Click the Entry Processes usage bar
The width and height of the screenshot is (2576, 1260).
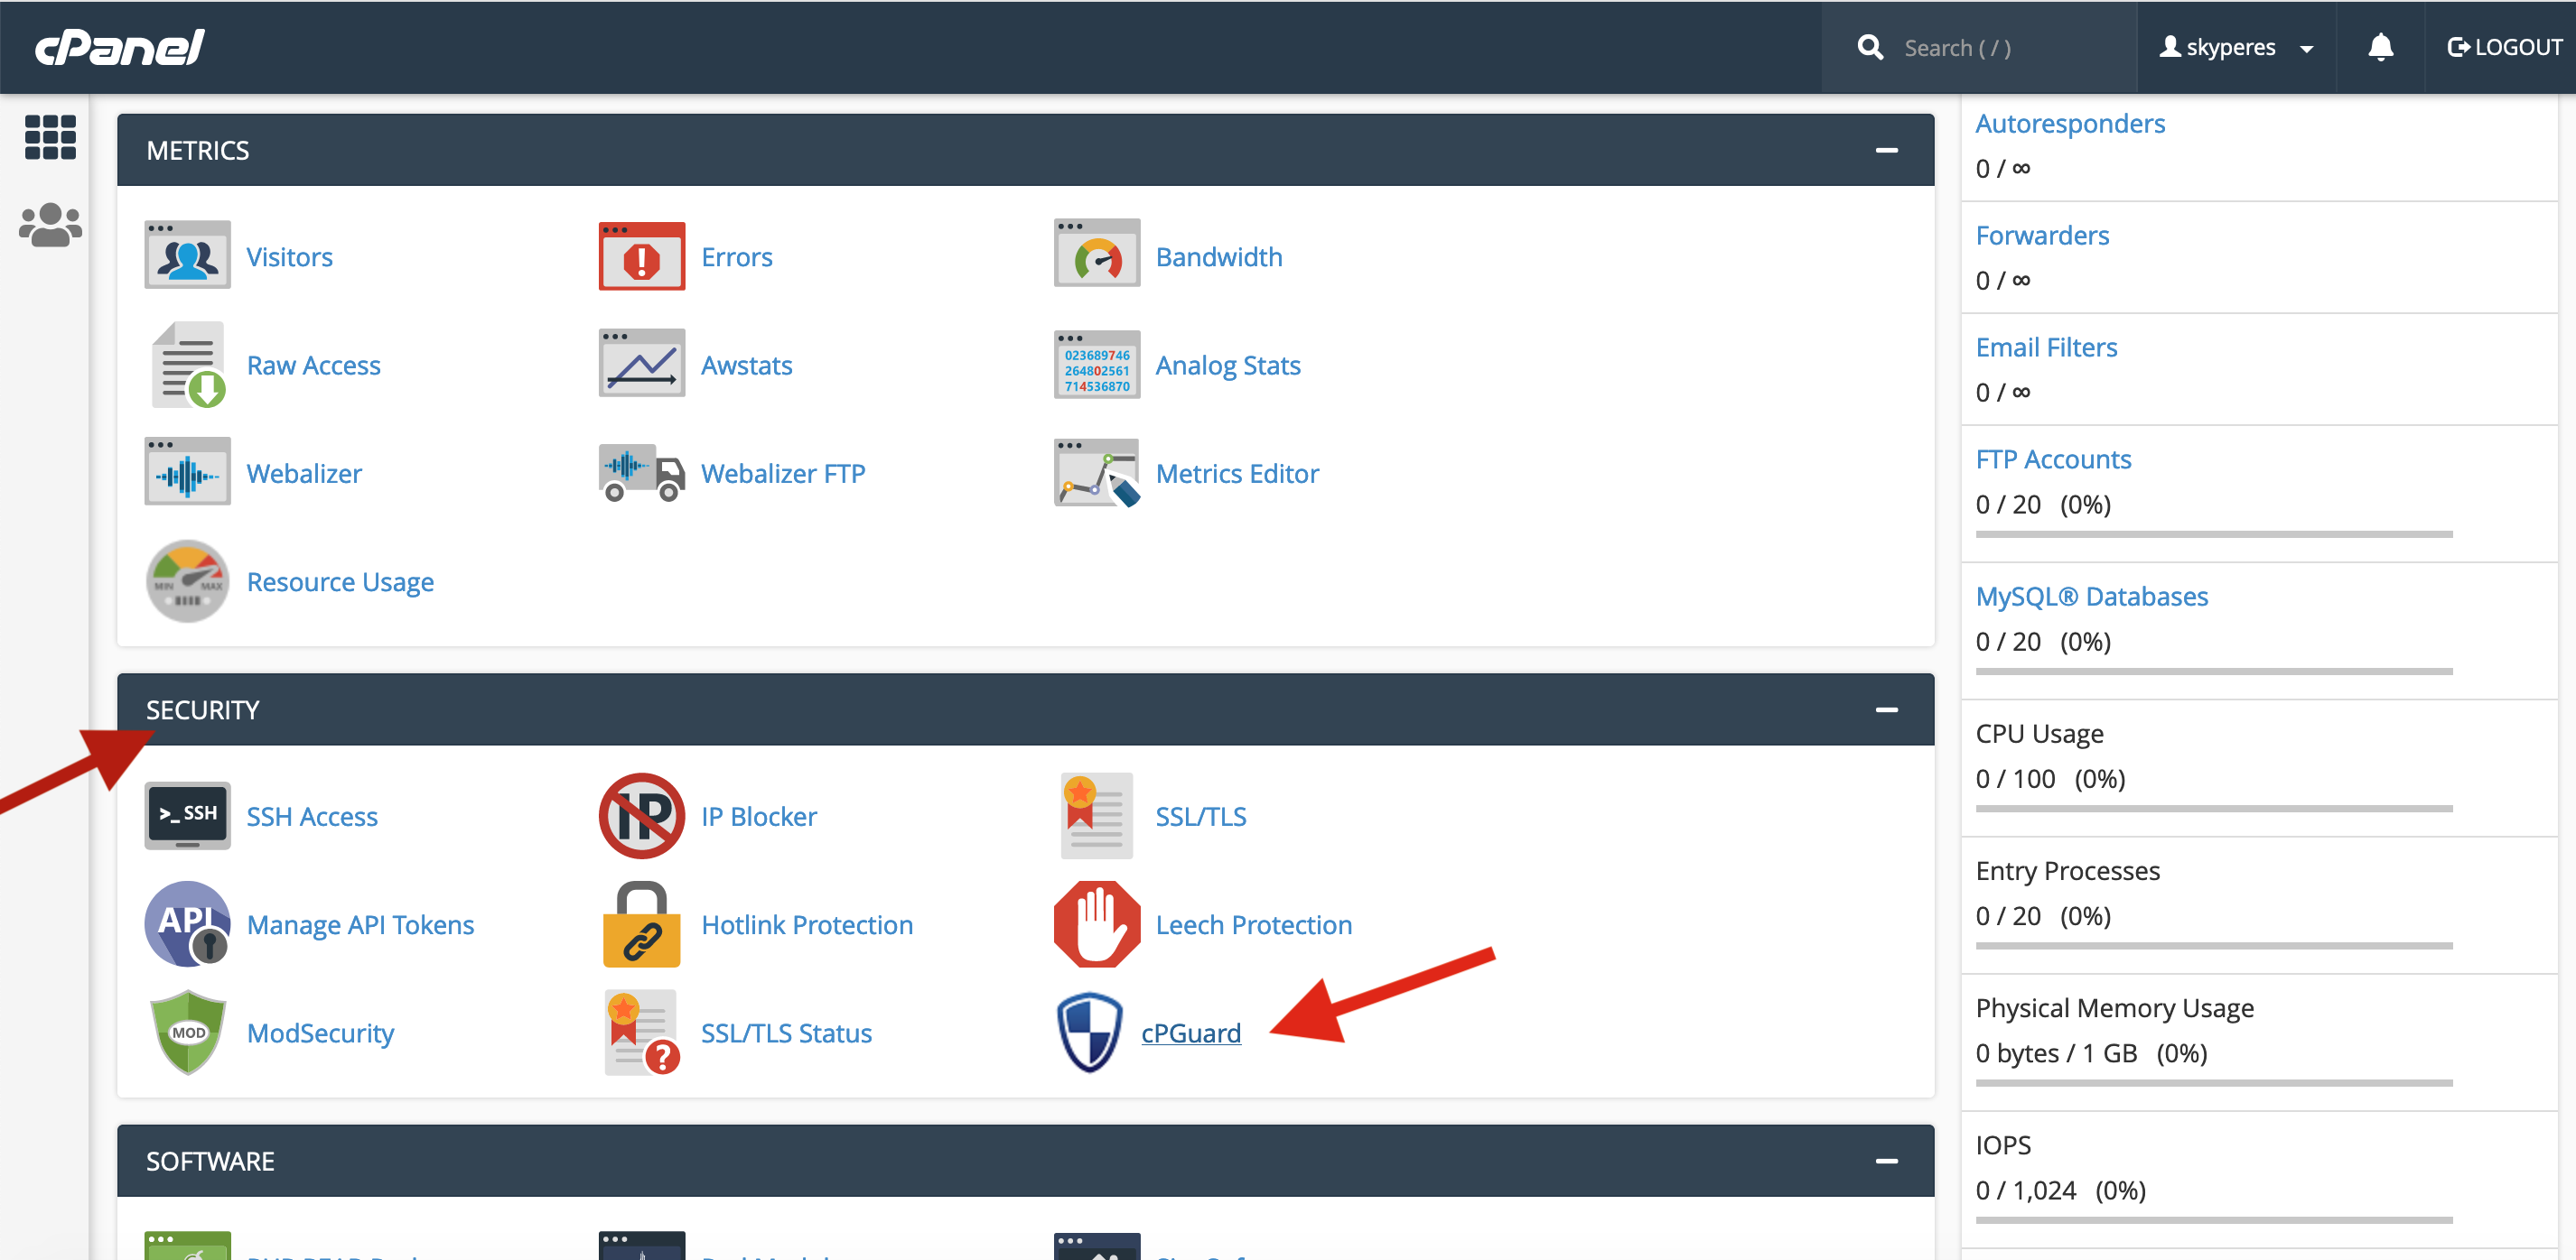click(2213, 946)
